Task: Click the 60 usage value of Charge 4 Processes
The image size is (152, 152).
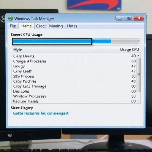Action: click(x=134, y=61)
